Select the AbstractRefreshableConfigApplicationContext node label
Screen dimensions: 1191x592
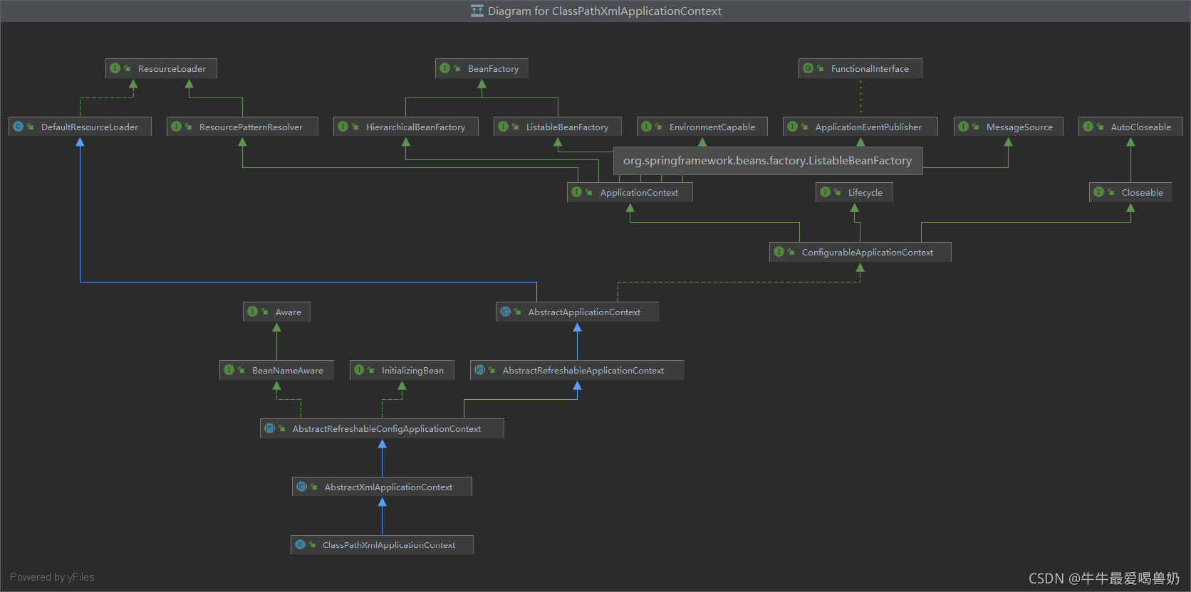click(x=387, y=429)
